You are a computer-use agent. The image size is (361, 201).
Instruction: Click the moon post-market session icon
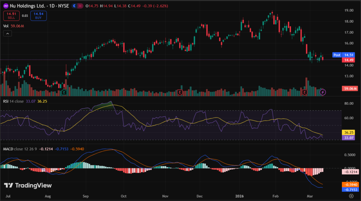(x=74, y=6)
